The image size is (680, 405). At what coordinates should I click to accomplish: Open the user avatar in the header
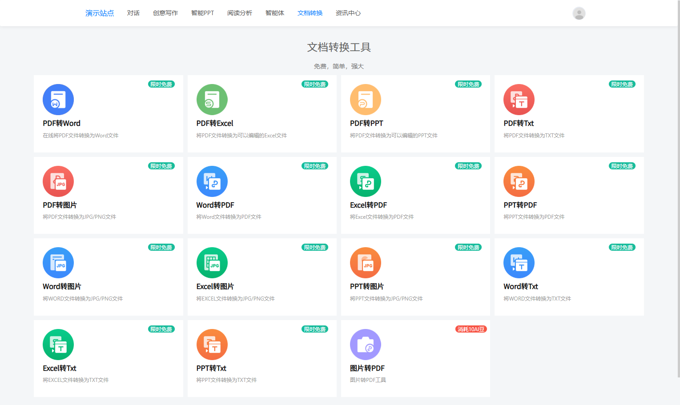tap(579, 13)
